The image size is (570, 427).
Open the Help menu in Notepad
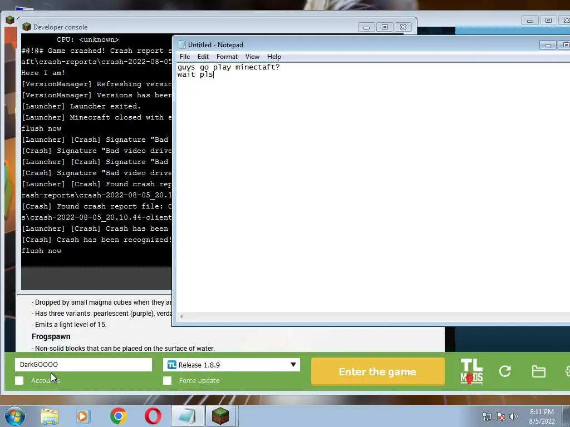tap(274, 57)
